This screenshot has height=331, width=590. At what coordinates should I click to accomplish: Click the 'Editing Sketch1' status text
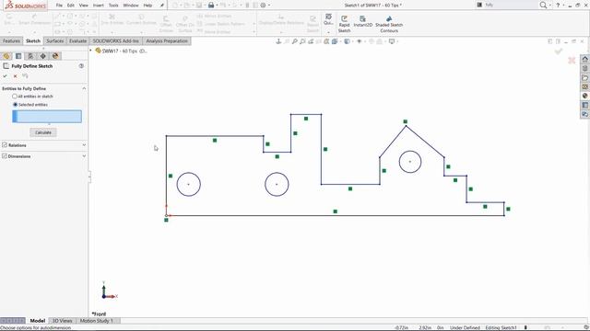(501, 327)
